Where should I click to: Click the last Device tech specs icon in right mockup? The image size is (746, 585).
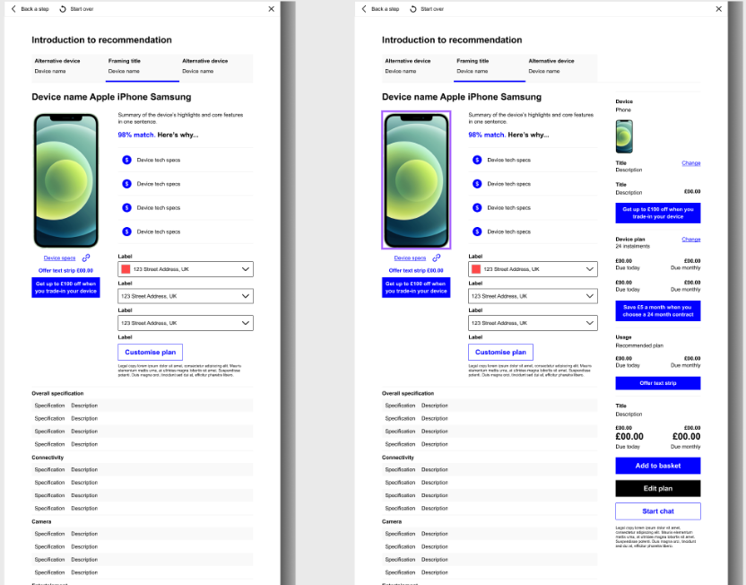(477, 231)
